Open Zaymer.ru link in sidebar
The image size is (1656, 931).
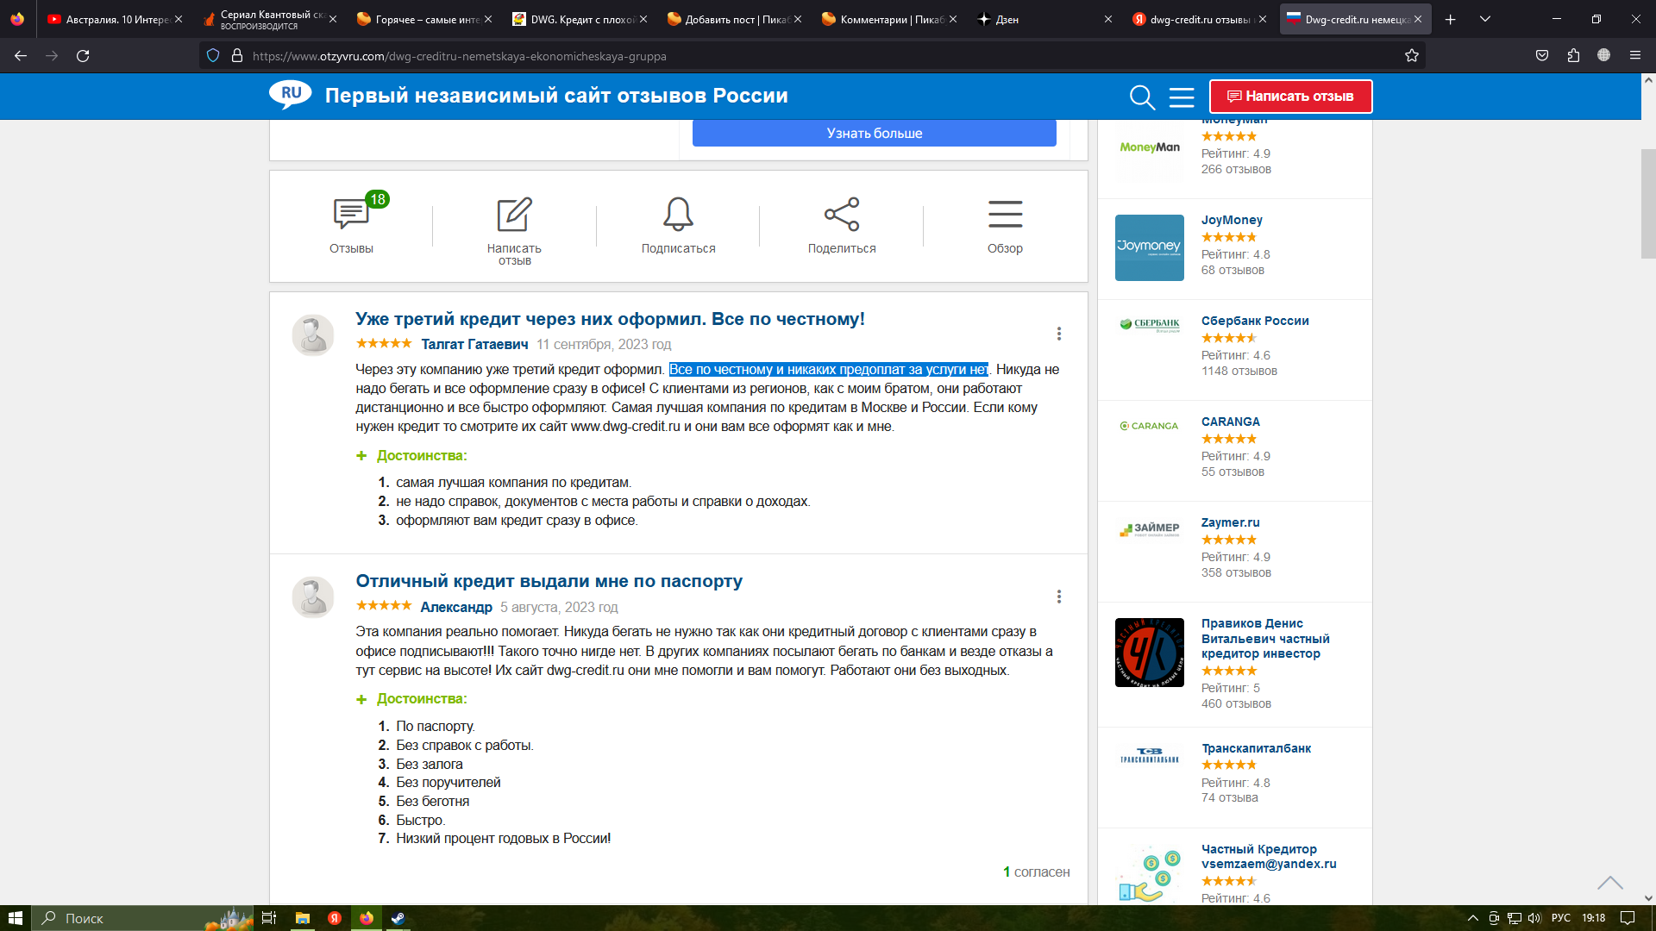[x=1230, y=522]
